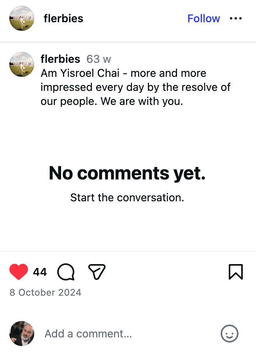Click flerbies avatar beside the caption
256x355 pixels.
(x=22, y=64)
